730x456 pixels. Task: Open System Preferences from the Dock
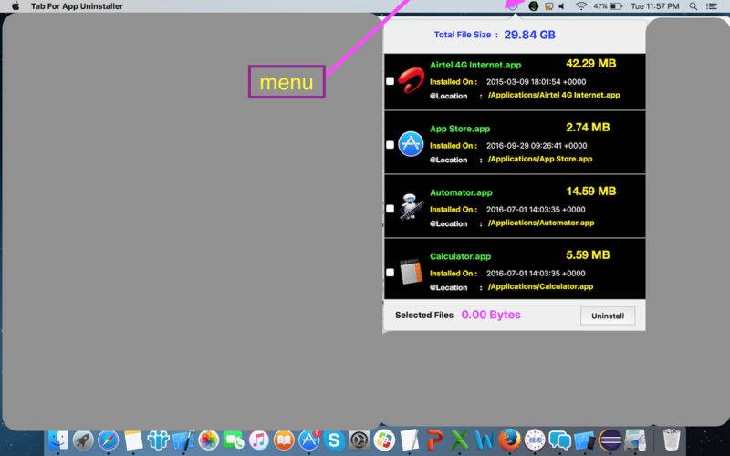click(359, 440)
